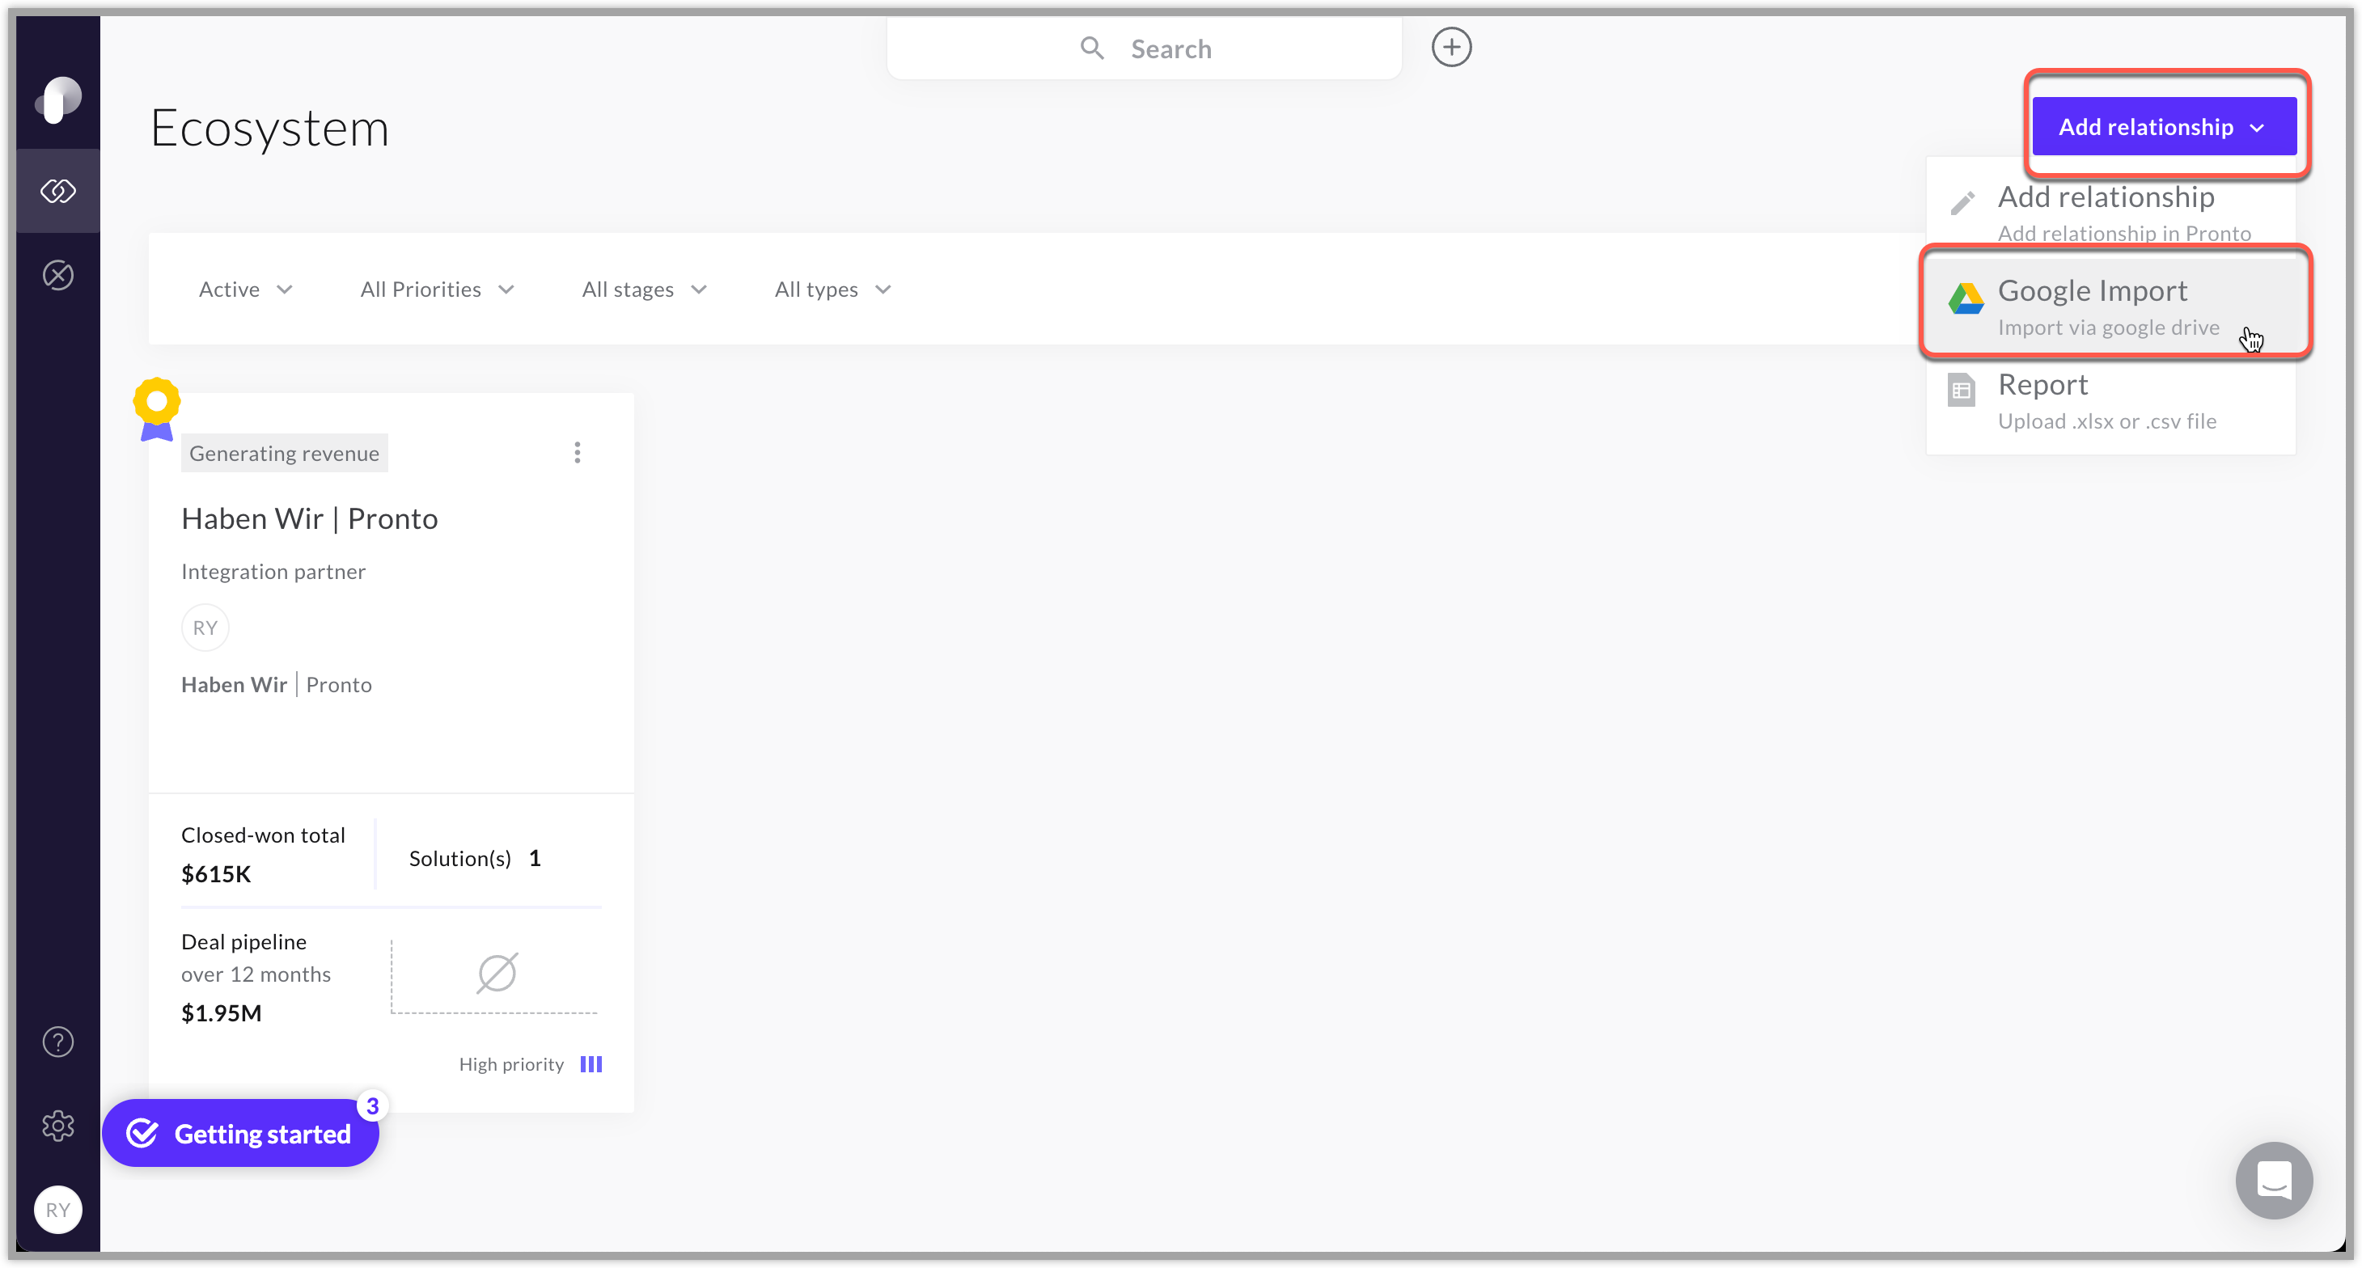Click the plus circle next to search
The height and width of the screenshot is (1268, 2362).
coord(1451,47)
